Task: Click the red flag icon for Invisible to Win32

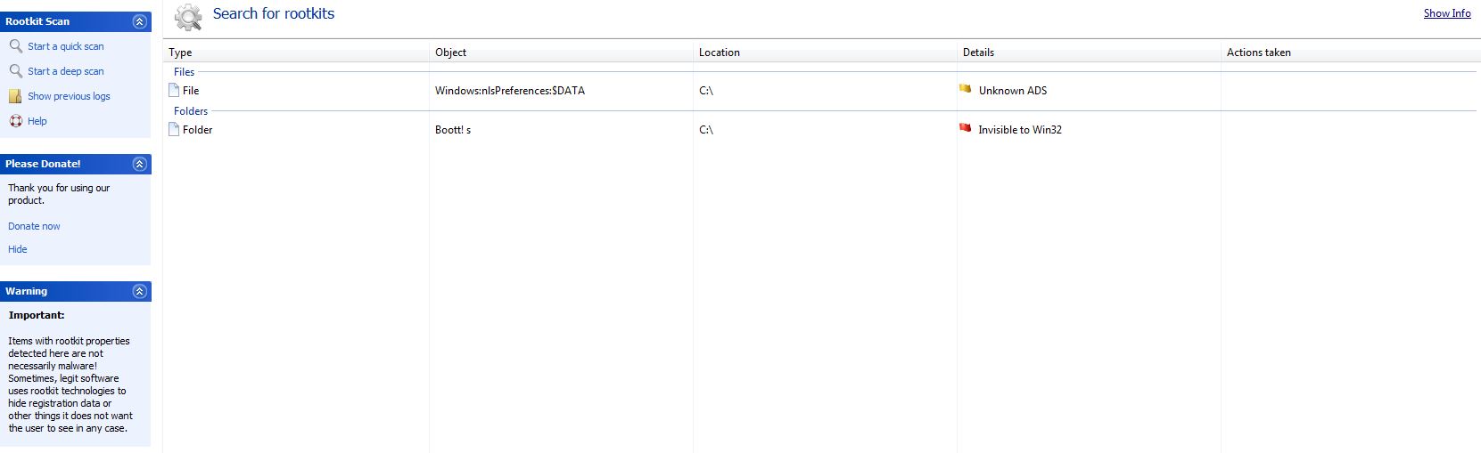Action: point(965,128)
